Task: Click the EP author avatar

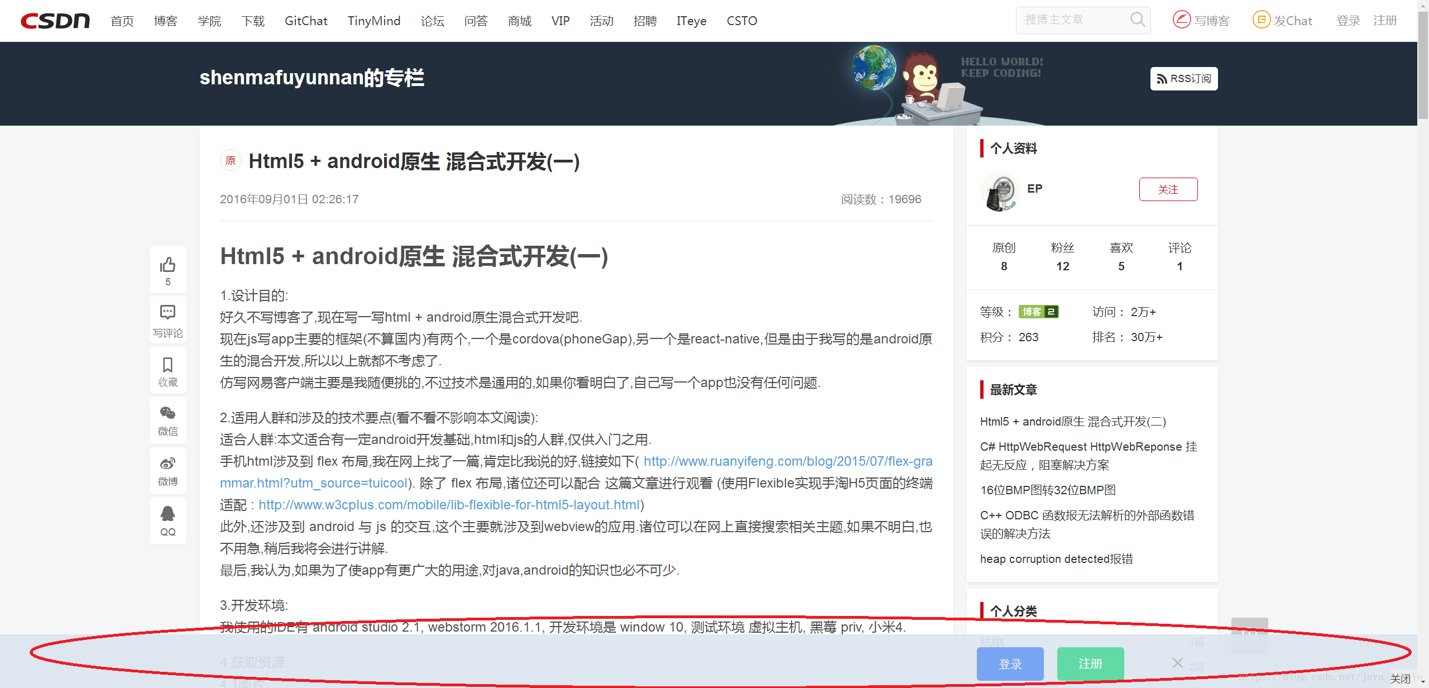Action: coord(1000,192)
